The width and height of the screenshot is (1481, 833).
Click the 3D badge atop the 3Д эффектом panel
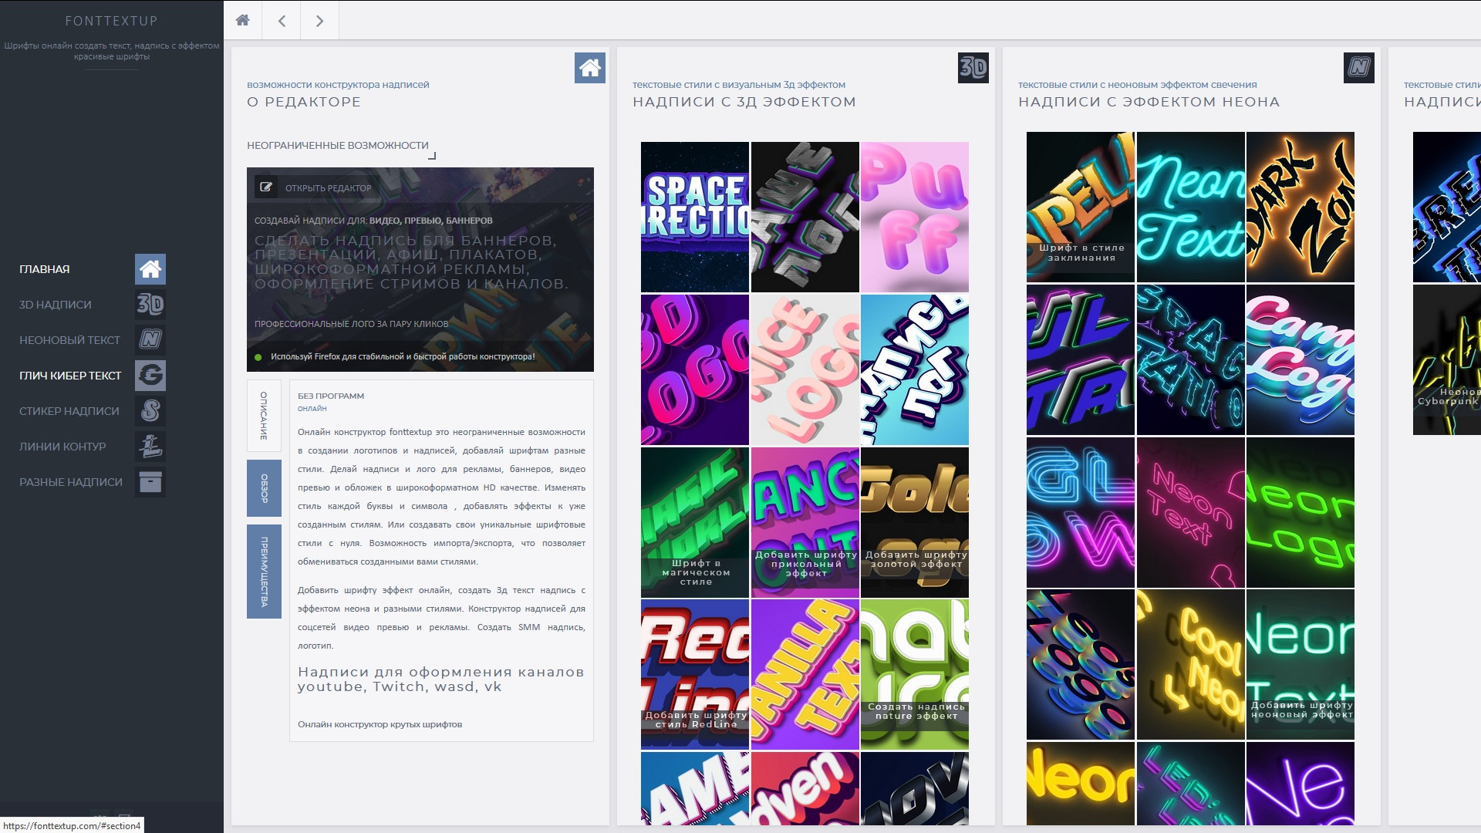973,68
